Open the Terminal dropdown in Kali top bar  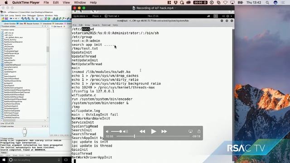point(112,16)
